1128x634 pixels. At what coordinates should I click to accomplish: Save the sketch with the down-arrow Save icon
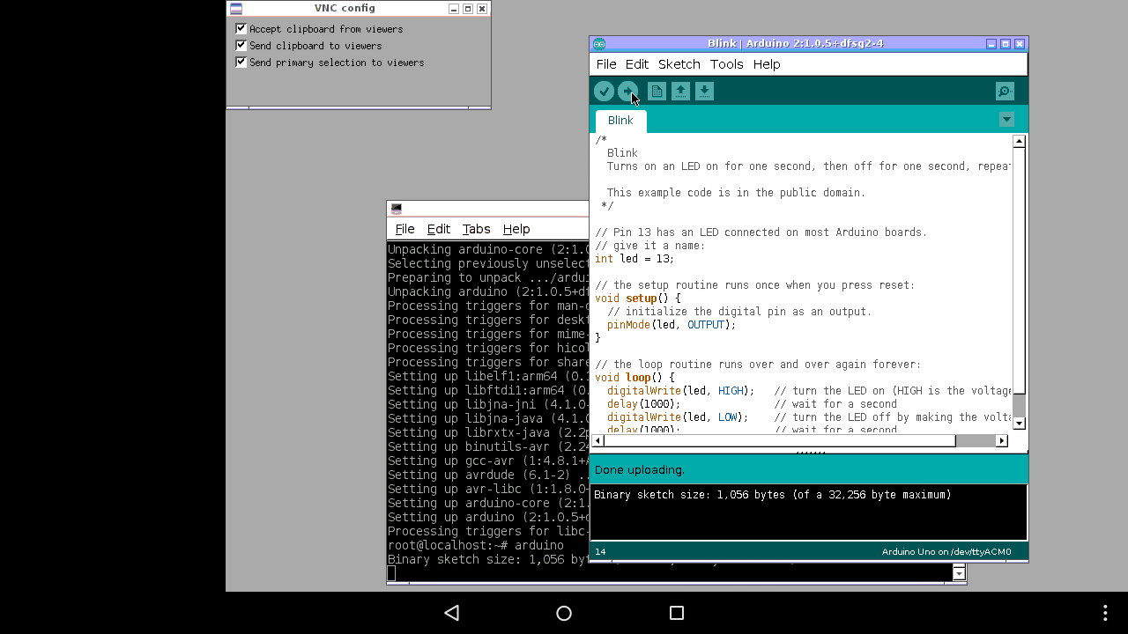pos(704,91)
